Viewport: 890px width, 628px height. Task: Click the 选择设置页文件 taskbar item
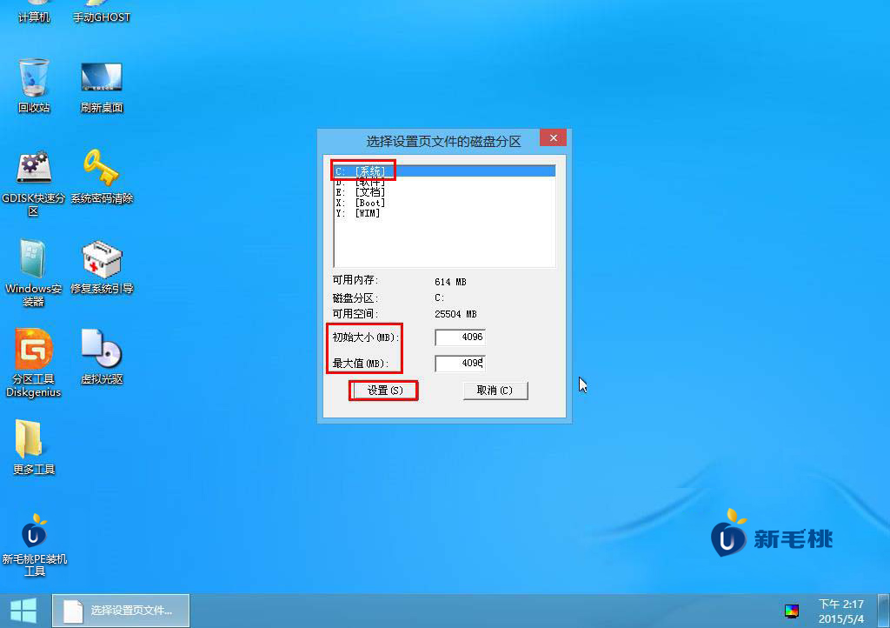point(119,610)
